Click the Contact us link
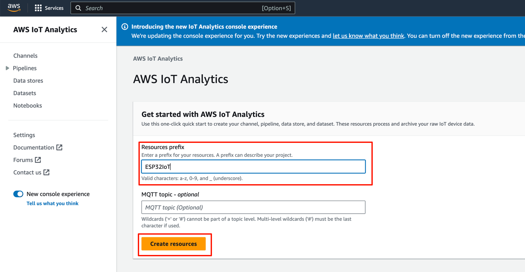 click(x=27, y=172)
